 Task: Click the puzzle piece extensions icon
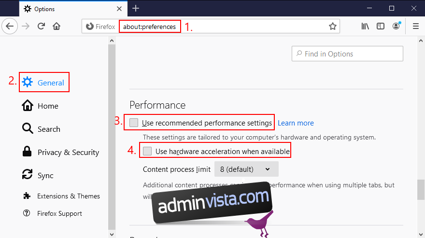pyautogui.click(x=27, y=196)
